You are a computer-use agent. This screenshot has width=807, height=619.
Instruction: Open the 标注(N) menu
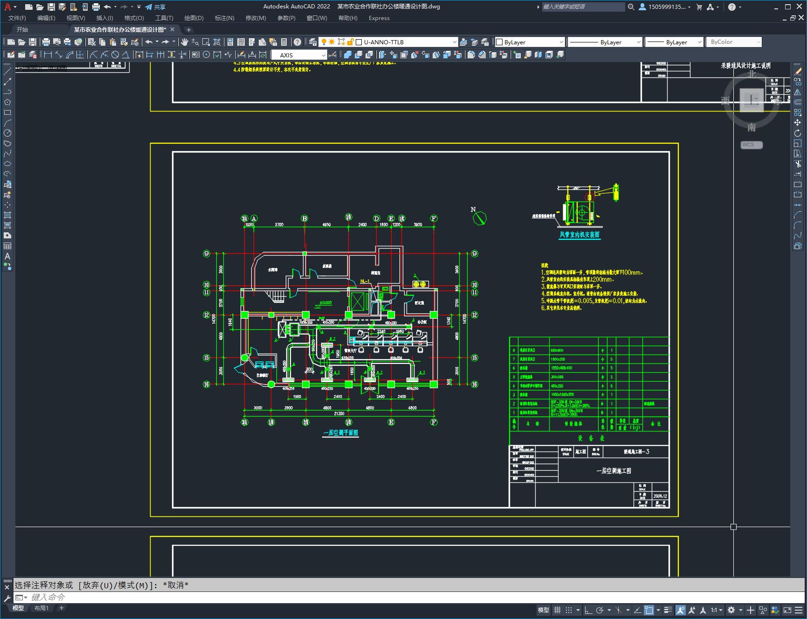tap(224, 18)
